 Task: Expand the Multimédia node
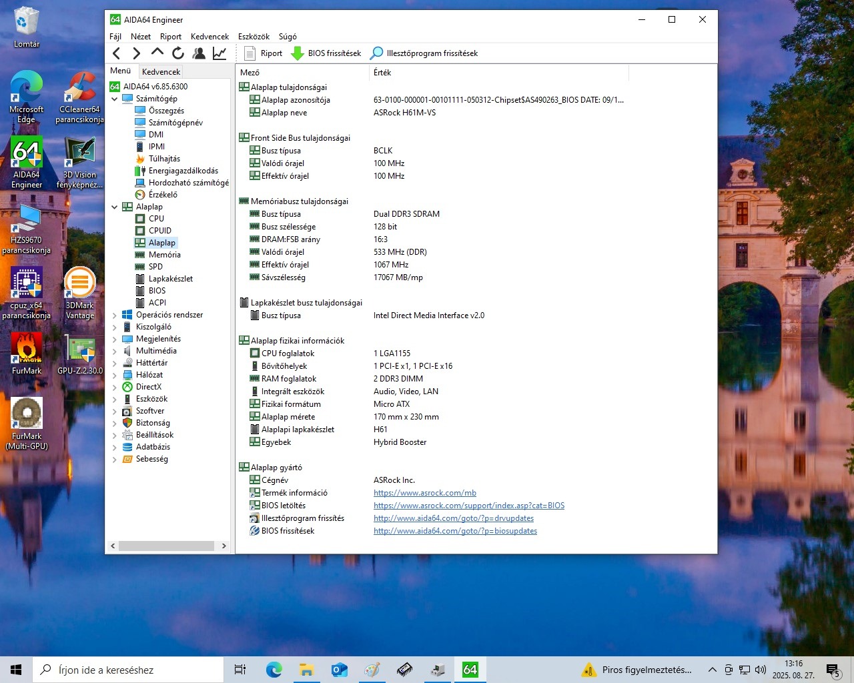tap(114, 352)
